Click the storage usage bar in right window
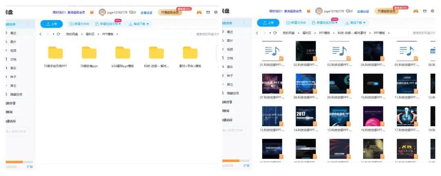This screenshot has width=441, height=176. (236, 161)
